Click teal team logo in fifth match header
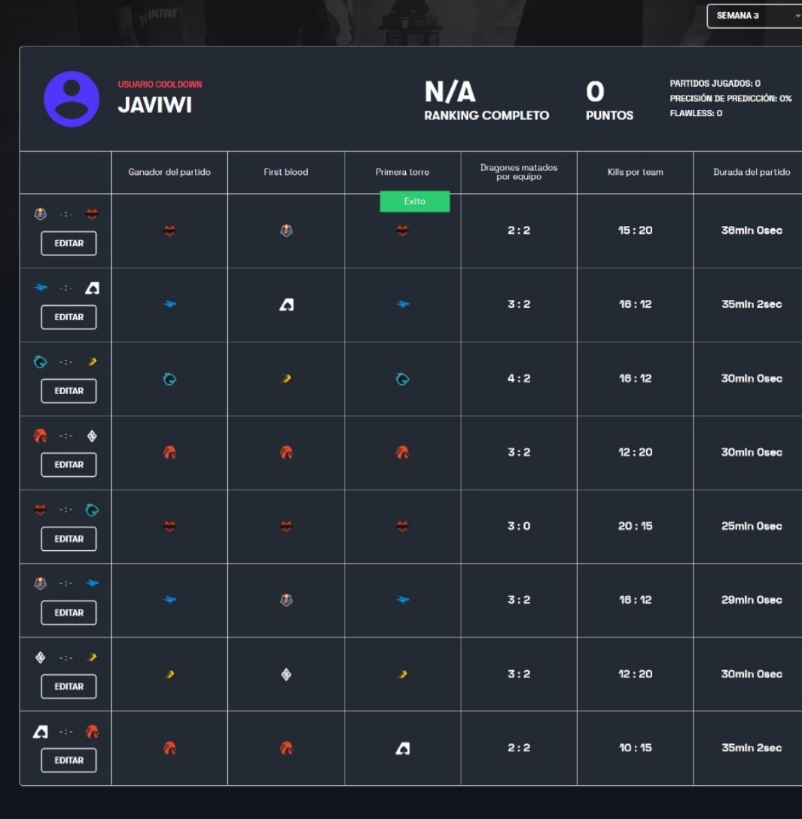The height and width of the screenshot is (819, 802). coord(92,510)
